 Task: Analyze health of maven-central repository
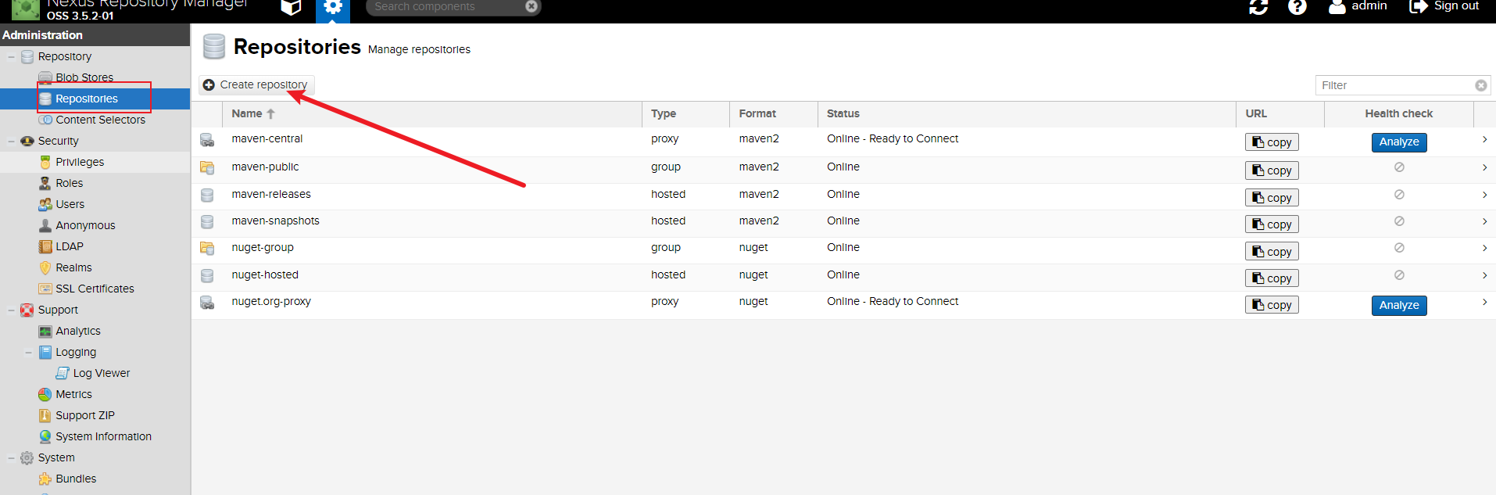(1398, 142)
